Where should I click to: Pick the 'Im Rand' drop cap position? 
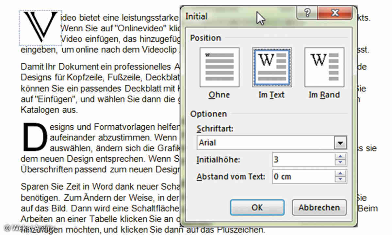click(x=324, y=67)
